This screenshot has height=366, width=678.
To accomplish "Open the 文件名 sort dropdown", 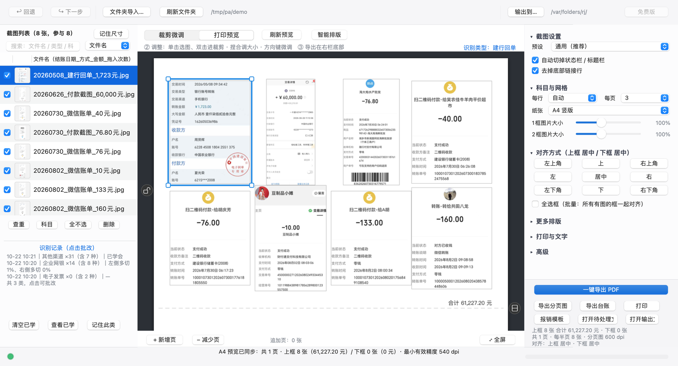I will (x=108, y=46).
